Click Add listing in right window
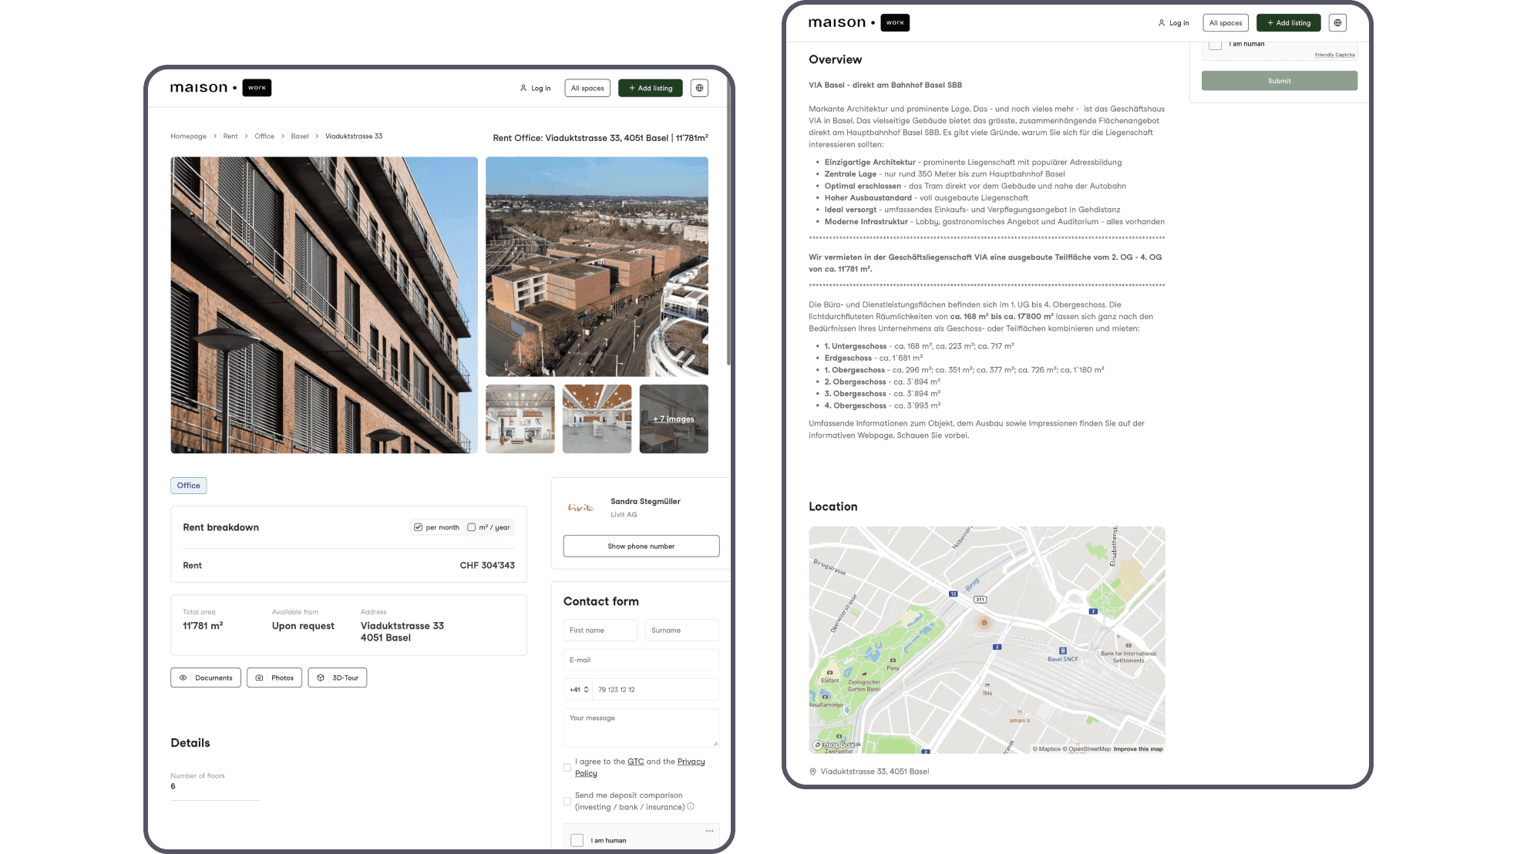The image size is (1517, 854). pyautogui.click(x=1289, y=22)
